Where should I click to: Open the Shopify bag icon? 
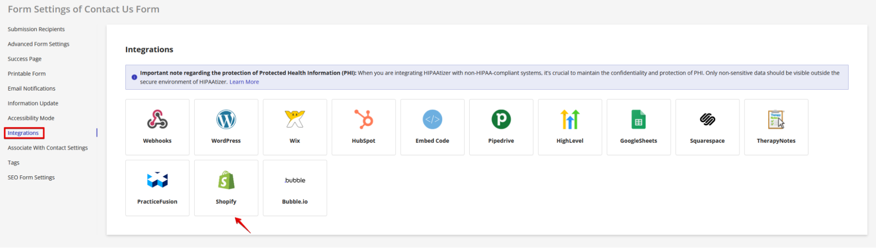click(x=226, y=180)
